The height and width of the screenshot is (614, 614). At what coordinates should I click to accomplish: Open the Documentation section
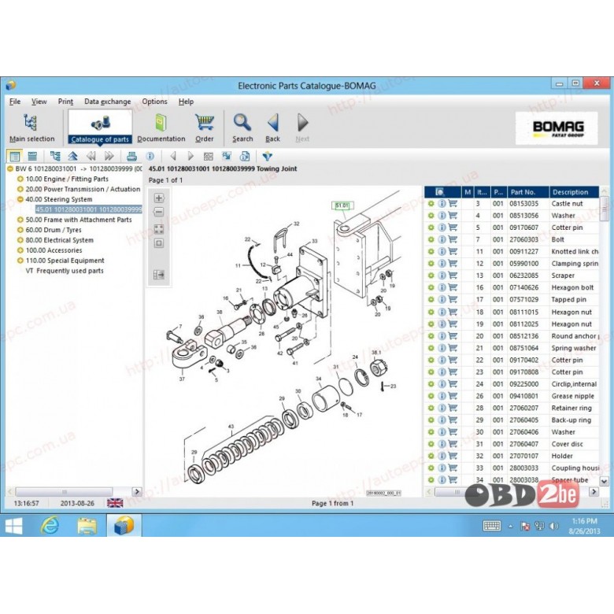(x=161, y=128)
